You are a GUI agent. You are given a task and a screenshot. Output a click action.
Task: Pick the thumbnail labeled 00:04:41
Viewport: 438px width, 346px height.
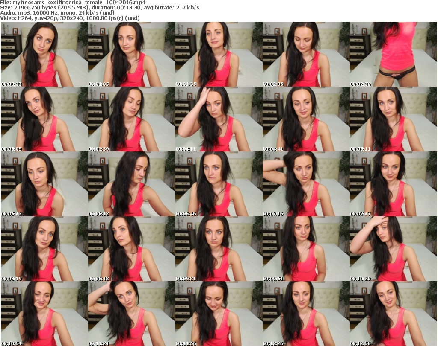coord(306,119)
